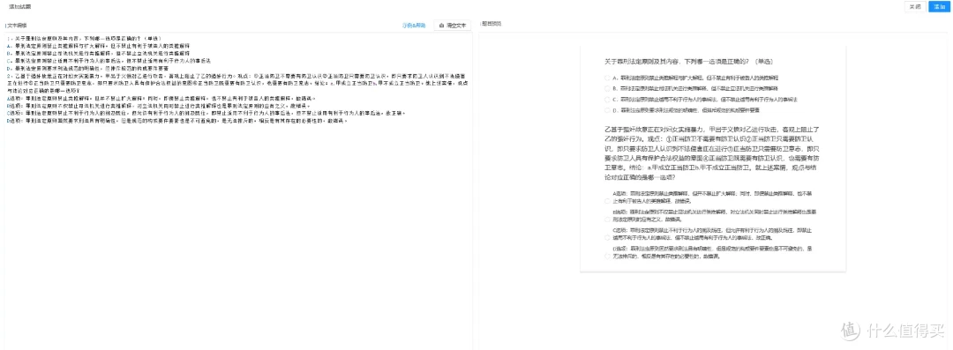953x350 pixels.
Task: Select radio option B of first preview question
Action: pyautogui.click(x=607, y=89)
